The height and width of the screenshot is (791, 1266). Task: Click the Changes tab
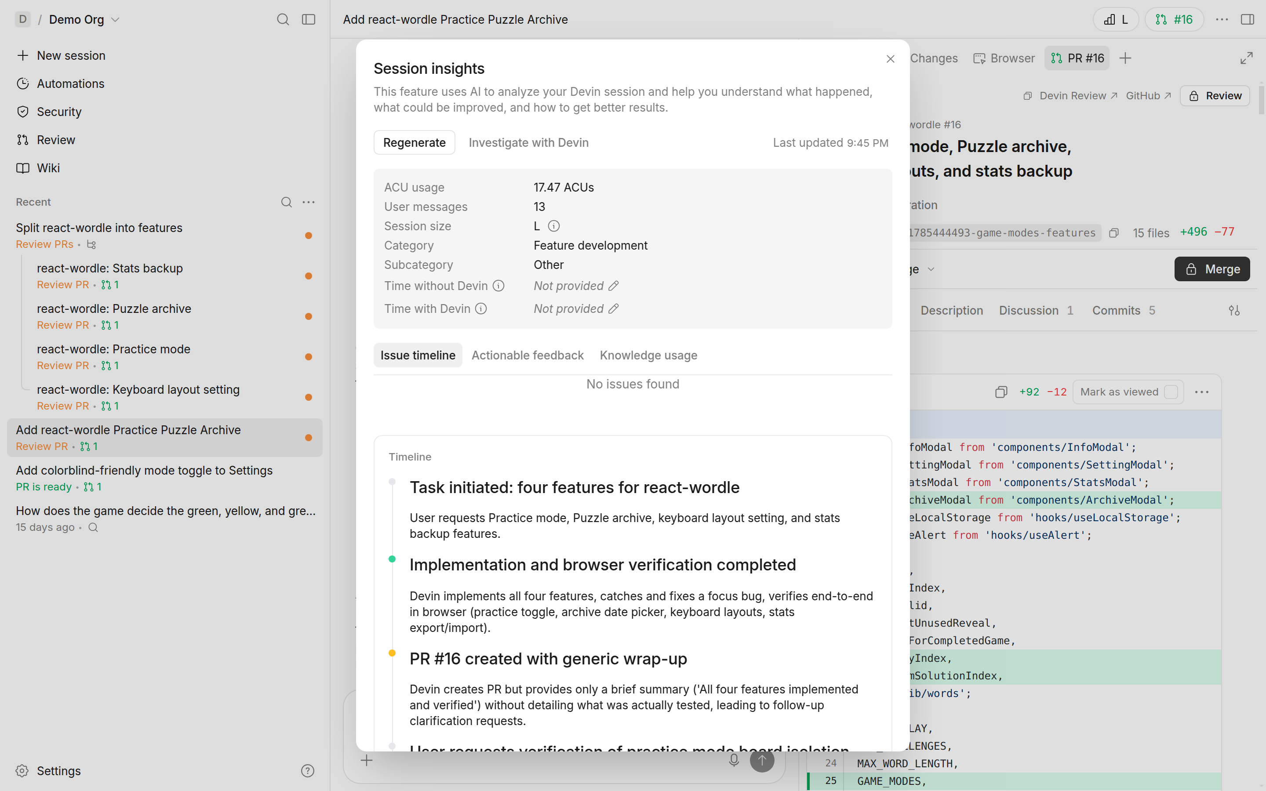934,58
